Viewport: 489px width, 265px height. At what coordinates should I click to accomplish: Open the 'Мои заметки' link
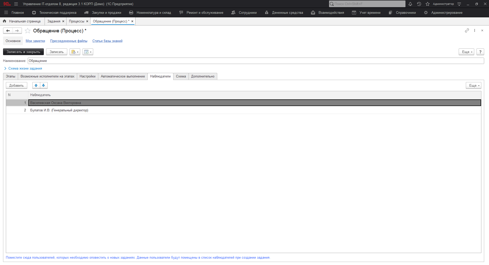(x=35, y=41)
